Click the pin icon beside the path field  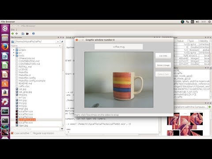pyautogui.click(x=62, y=42)
